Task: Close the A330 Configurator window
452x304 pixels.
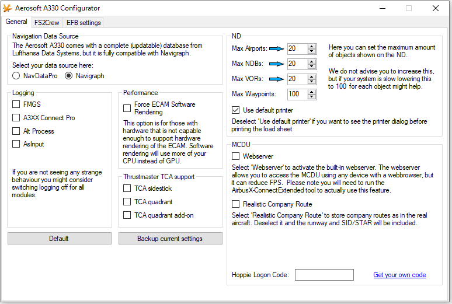Action: click(x=436, y=8)
